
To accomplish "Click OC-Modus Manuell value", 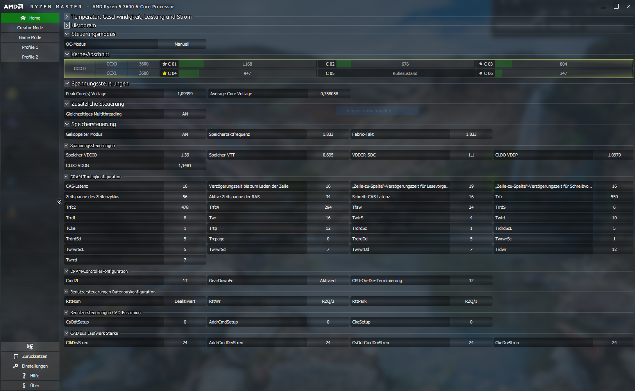I will point(182,44).
